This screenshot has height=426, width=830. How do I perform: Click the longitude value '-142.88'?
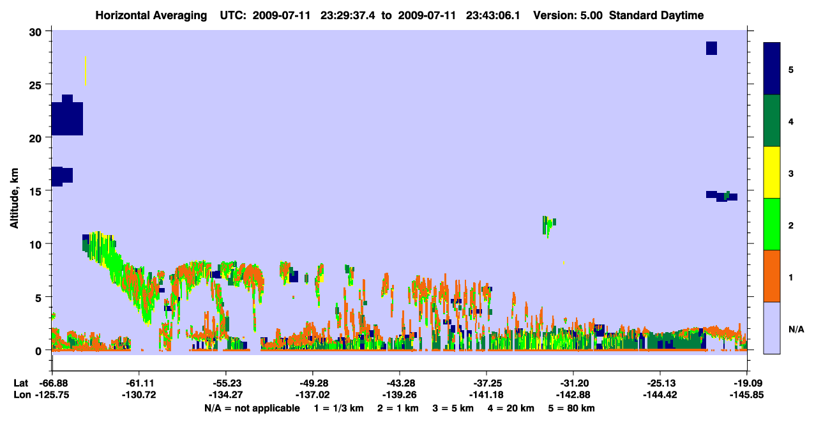click(573, 395)
